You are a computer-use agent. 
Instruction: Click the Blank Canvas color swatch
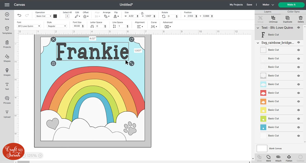(x=262, y=148)
